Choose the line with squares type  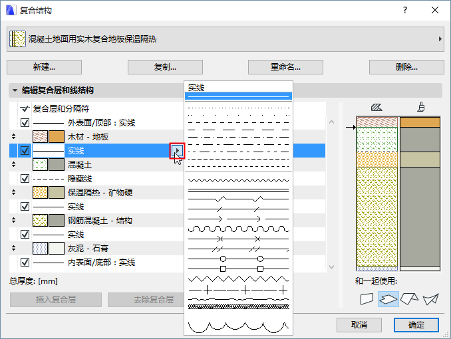point(238,269)
